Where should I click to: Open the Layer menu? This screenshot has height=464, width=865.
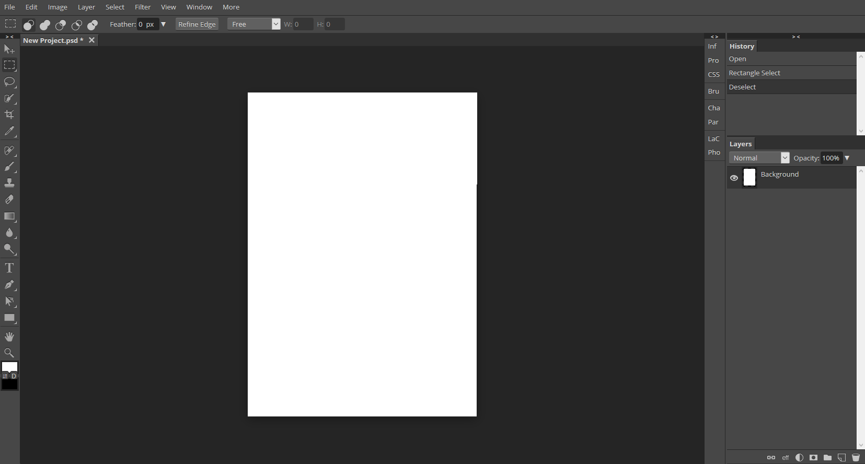tap(86, 7)
